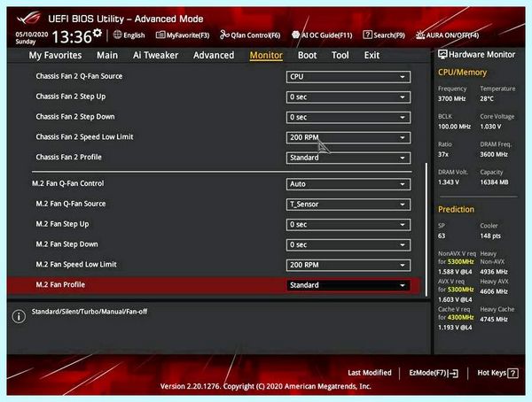
Task: Select the Chassis Fan 2 Q-Fan Source label
Action: [x=79, y=76]
